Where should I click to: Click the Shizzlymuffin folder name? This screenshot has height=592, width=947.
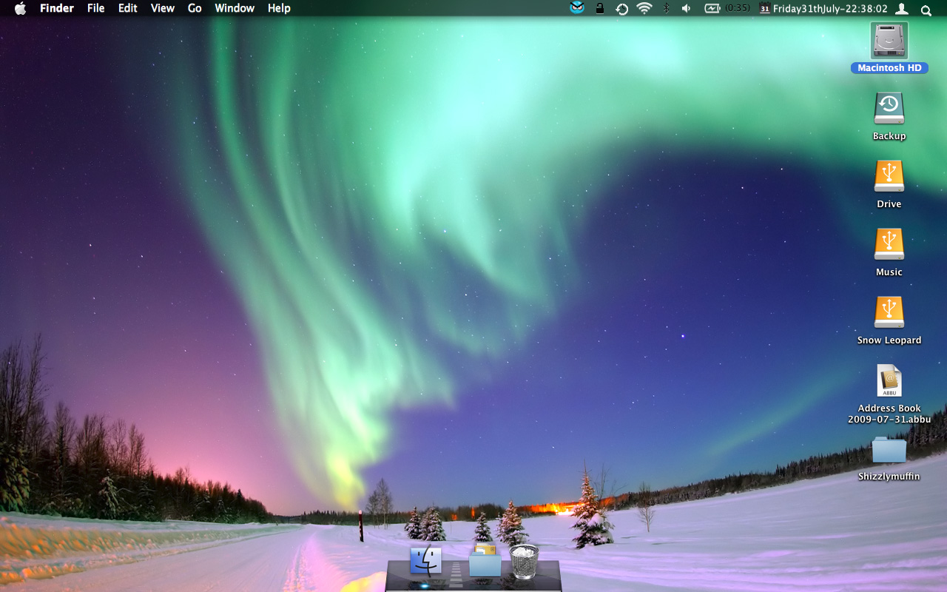(889, 477)
